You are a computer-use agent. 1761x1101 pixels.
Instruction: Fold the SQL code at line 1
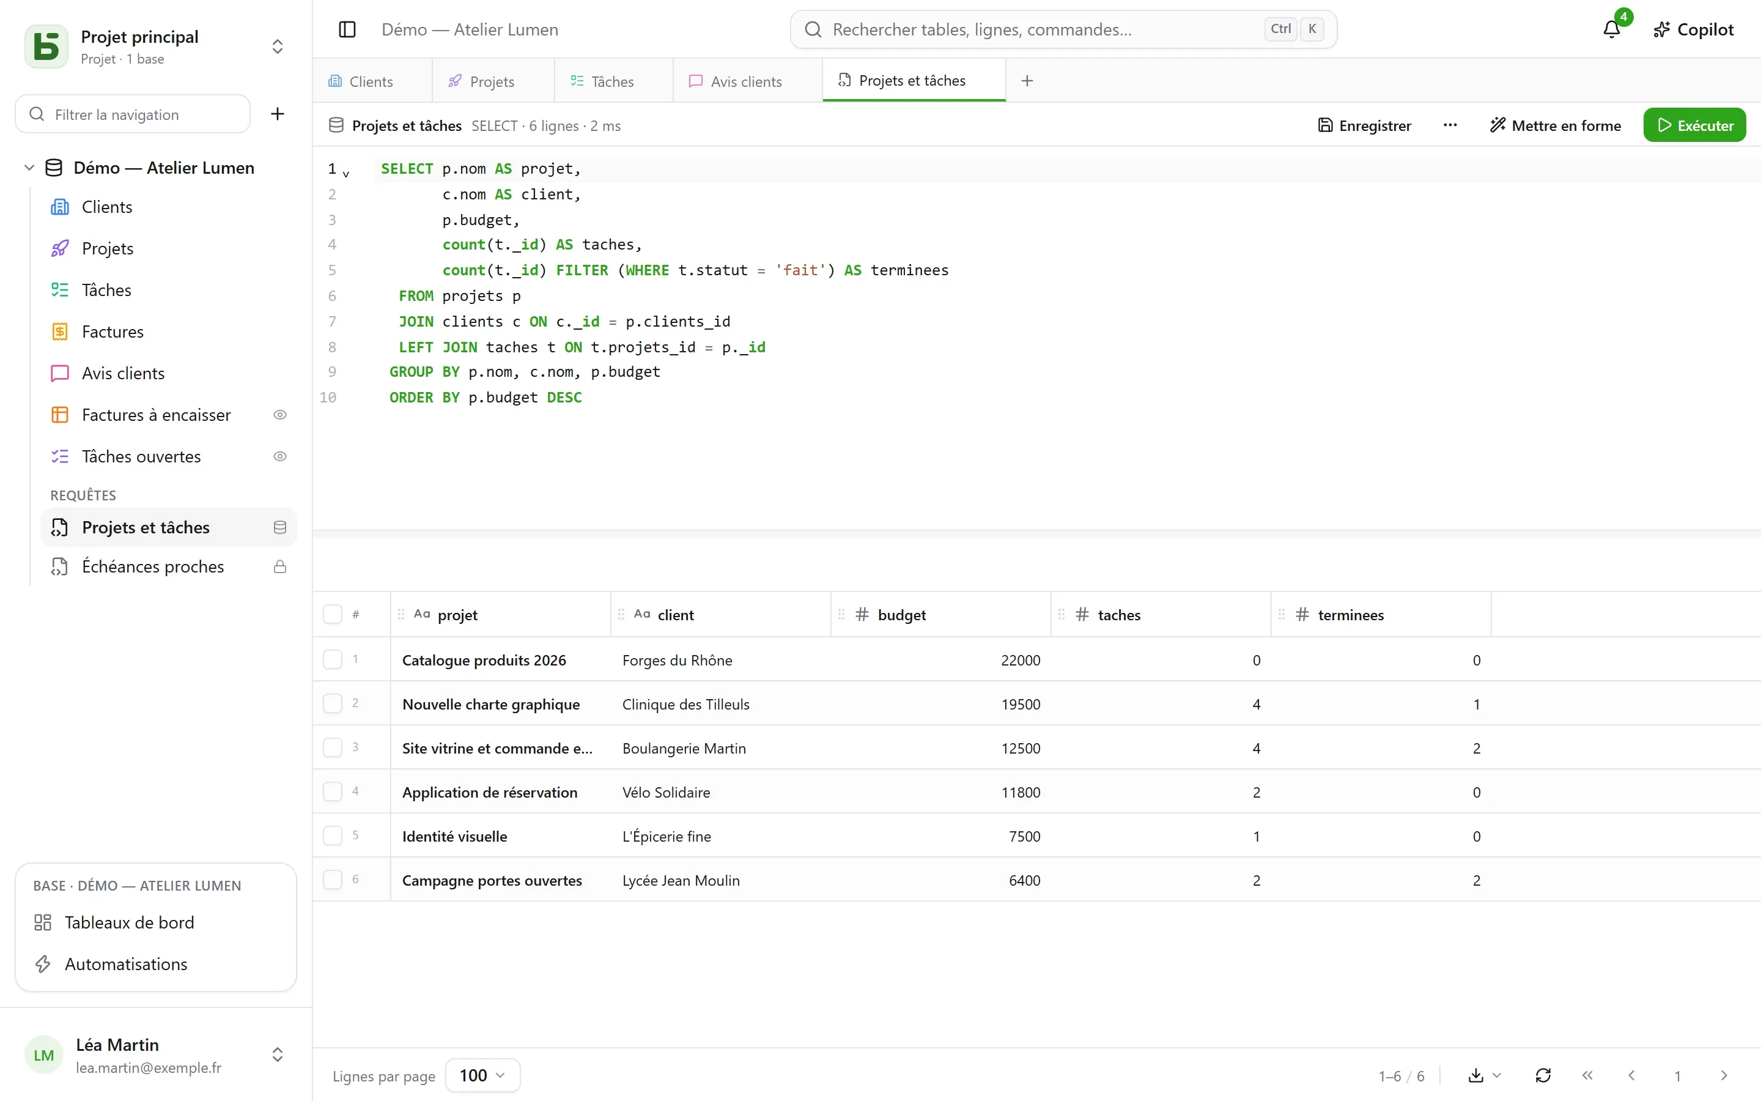point(345,173)
